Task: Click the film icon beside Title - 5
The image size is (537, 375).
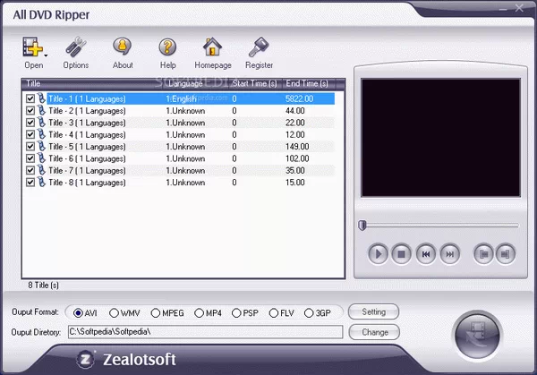Action: [41, 146]
